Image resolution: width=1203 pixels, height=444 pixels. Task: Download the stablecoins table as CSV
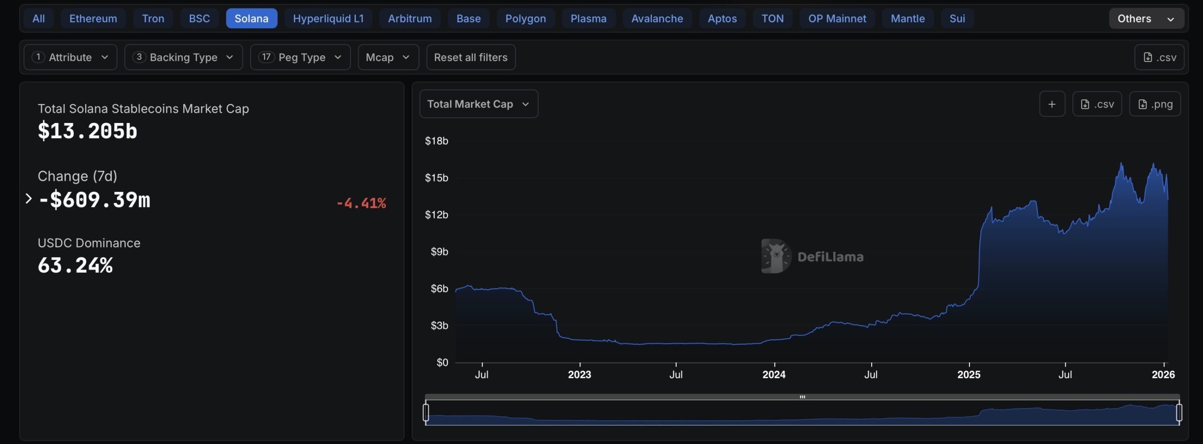(1160, 57)
